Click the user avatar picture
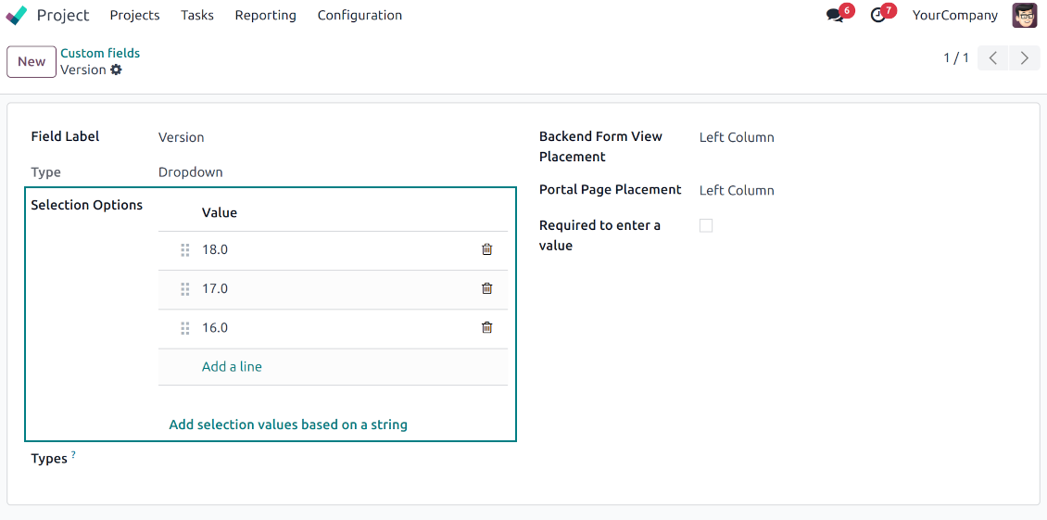 (x=1024, y=16)
